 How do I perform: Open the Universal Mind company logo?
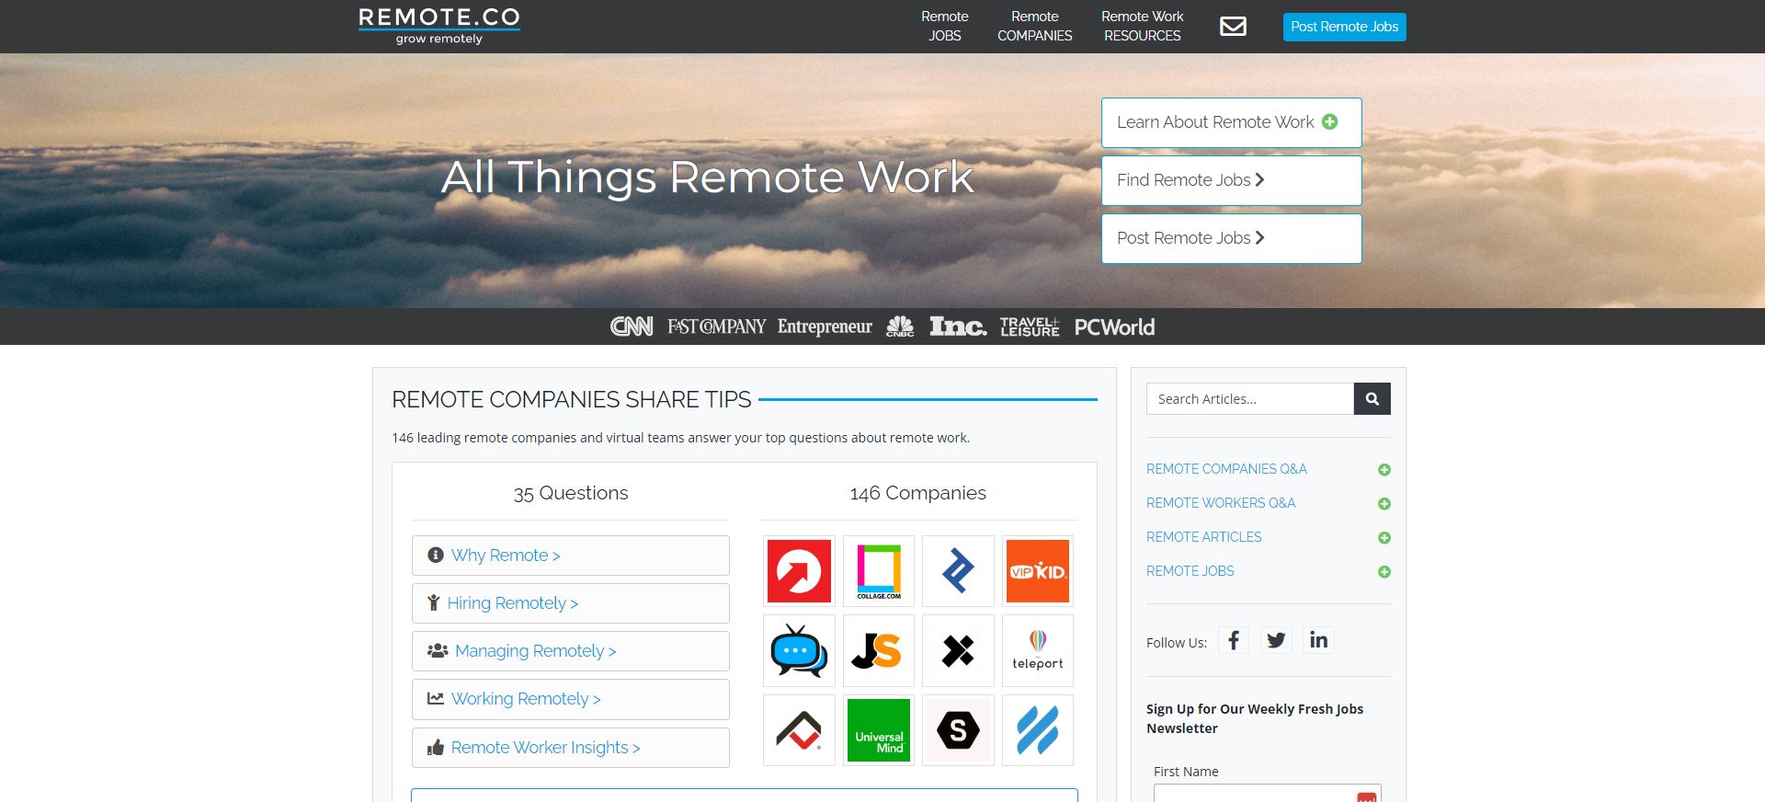pyautogui.click(x=879, y=730)
